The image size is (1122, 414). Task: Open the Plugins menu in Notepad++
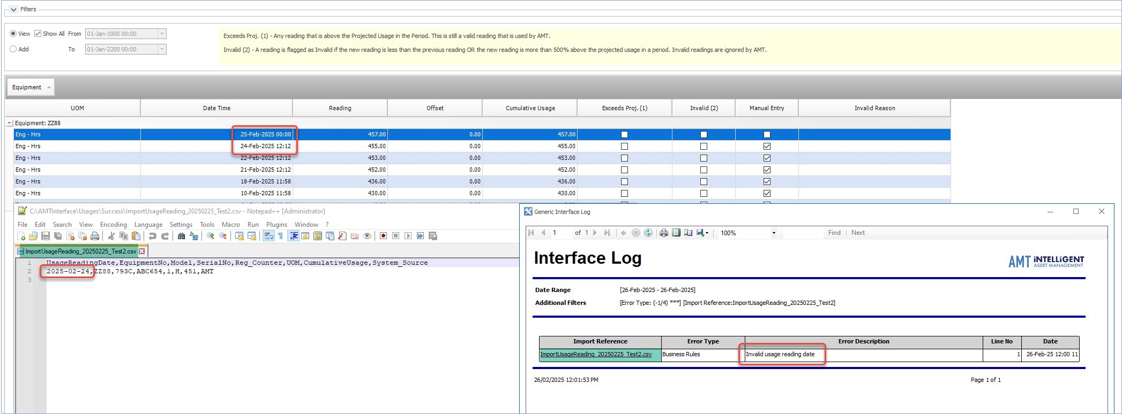click(277, 225)
